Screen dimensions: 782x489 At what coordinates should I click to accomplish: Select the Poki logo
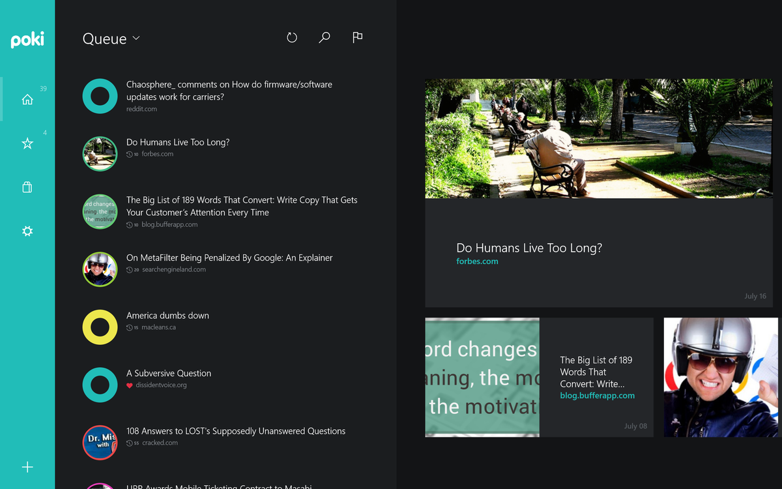click(x=27, y=40)
